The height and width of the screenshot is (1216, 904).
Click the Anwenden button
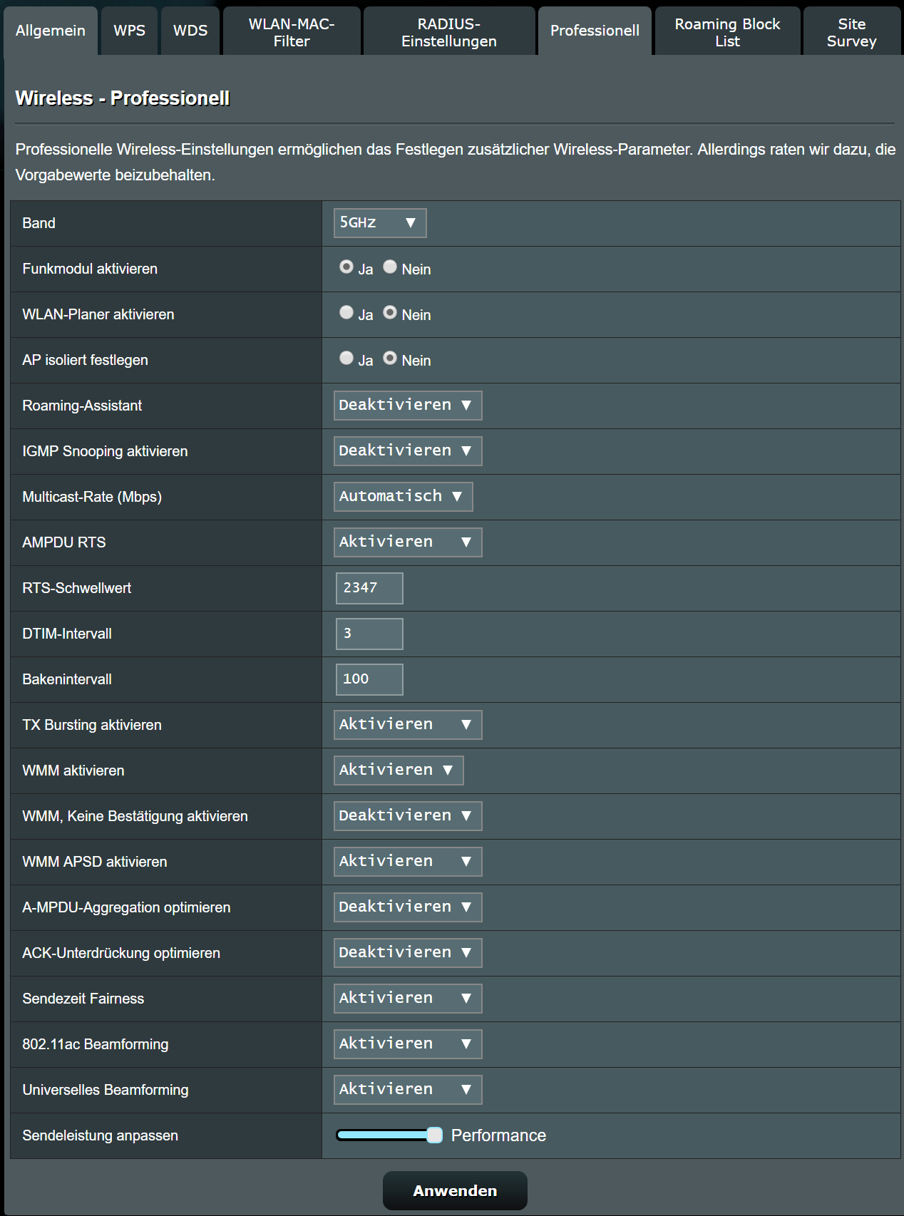[455, 1190]
